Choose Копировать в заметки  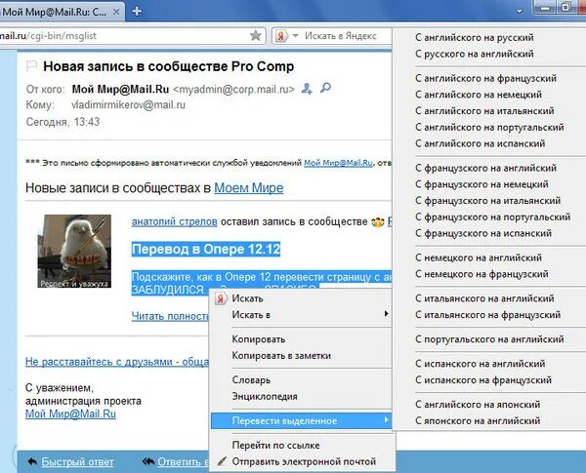[x=301, y=356]
